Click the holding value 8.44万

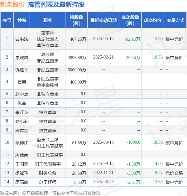[x=80, y=182]
